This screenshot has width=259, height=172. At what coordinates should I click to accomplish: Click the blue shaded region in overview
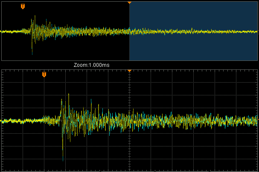tap(193, 31)
